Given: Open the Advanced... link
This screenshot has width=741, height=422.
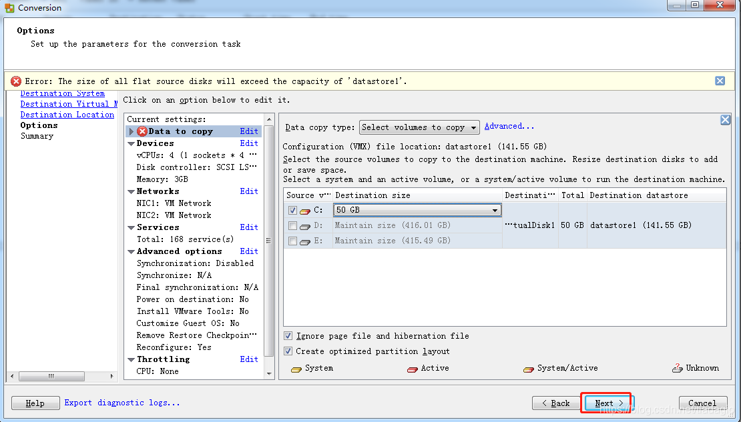Looking at the screenshot, I should pyautogui.click(x=509, y=126).
